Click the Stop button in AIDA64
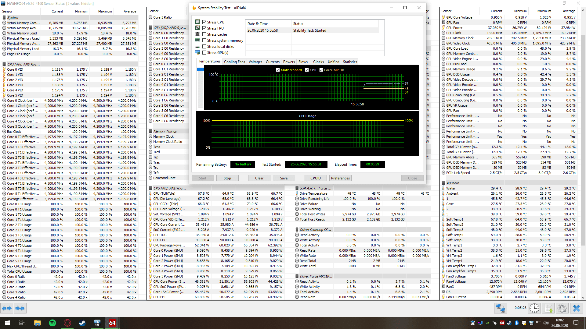 (x=227, y=178)
